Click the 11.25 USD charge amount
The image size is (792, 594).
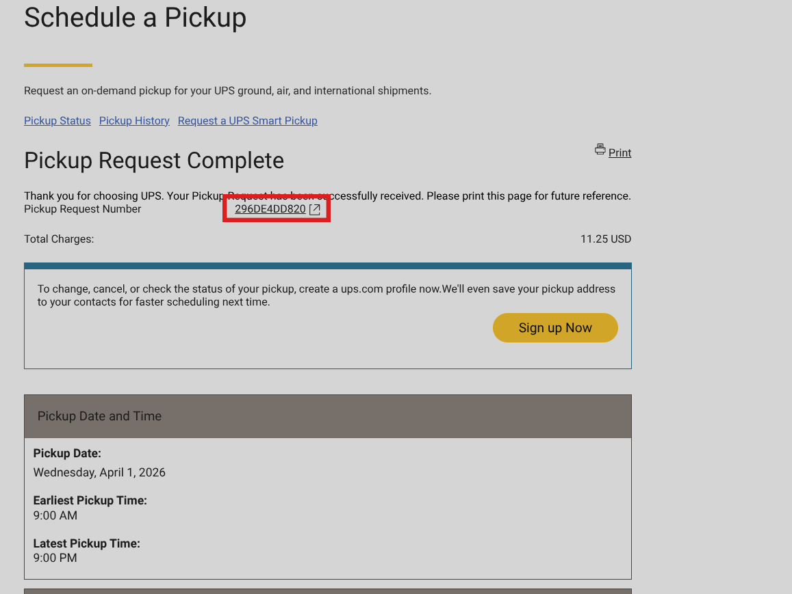tap(605, 239)
